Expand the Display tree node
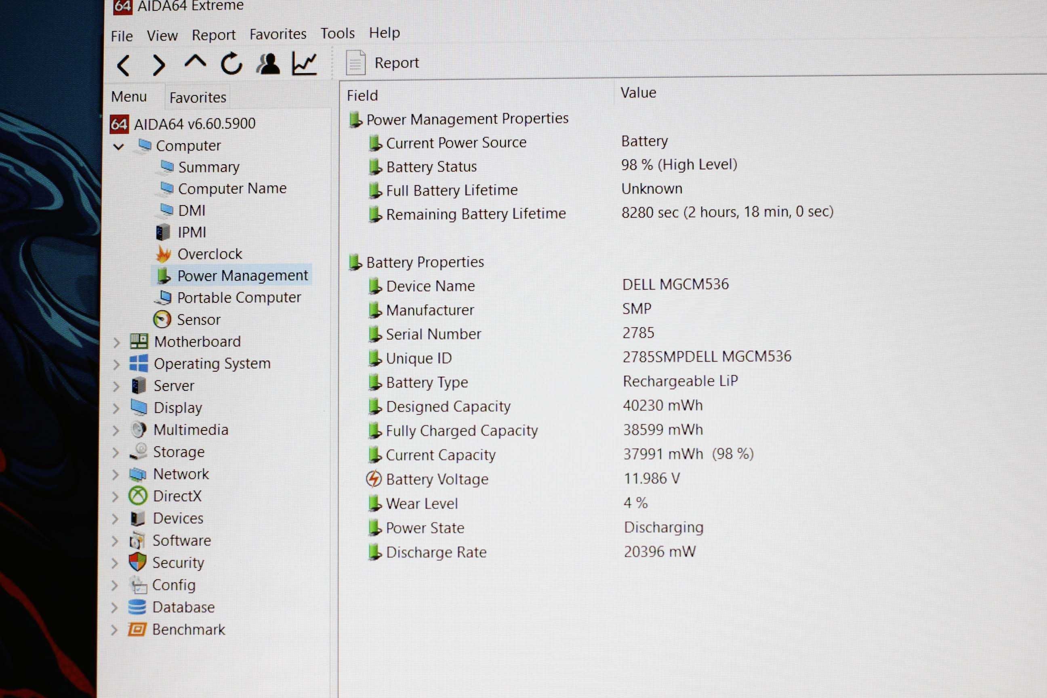The width and height of the screenshot is (1047, 698). pos(116,409)
